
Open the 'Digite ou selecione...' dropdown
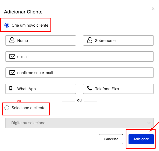pyautogui.click(x=76, y=123)
